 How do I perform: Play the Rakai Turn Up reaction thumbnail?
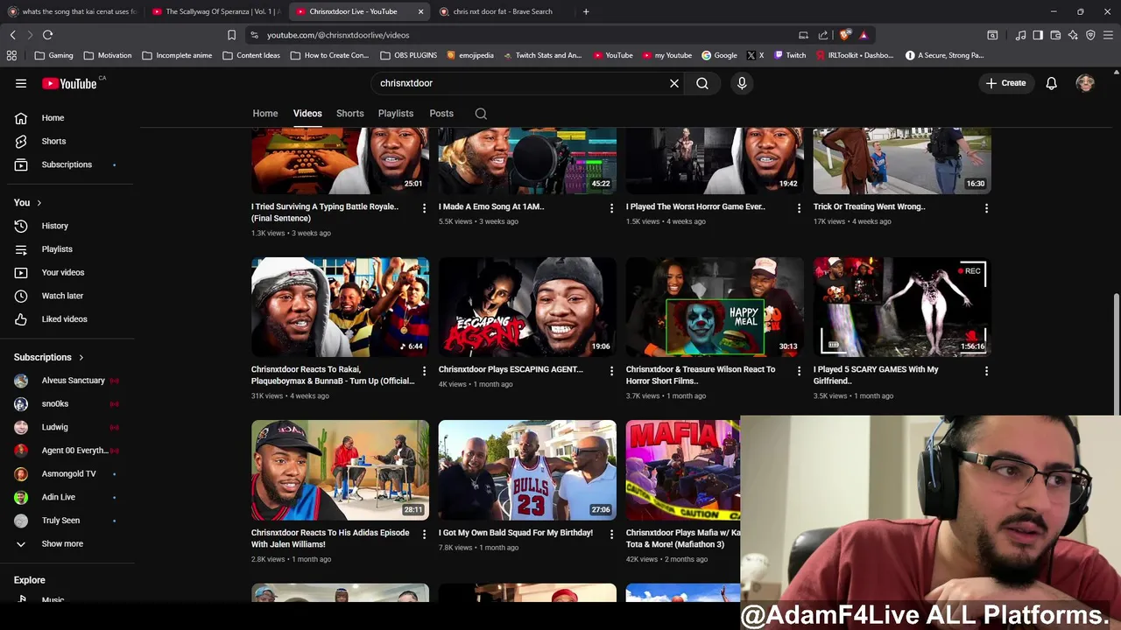(340, 307)
